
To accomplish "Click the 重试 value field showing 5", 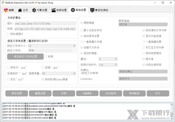I will pyautogui.click(x=107, y=59).
